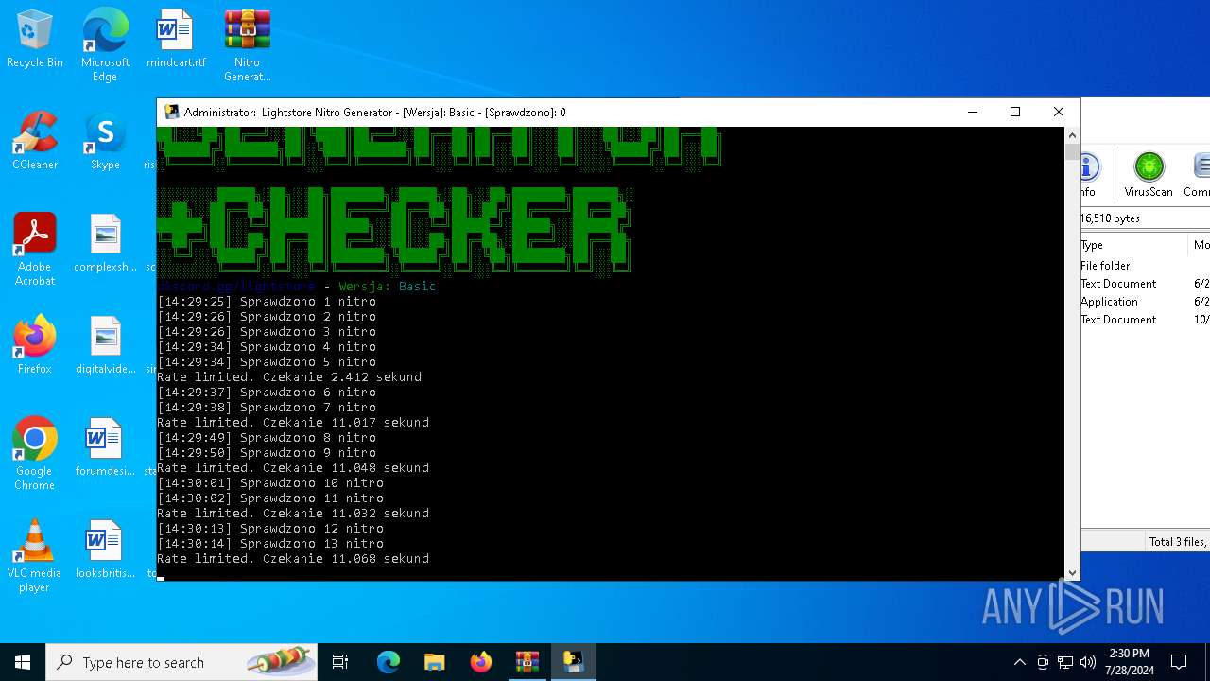Click console scrollbar down arrow

click(1072, 572)
